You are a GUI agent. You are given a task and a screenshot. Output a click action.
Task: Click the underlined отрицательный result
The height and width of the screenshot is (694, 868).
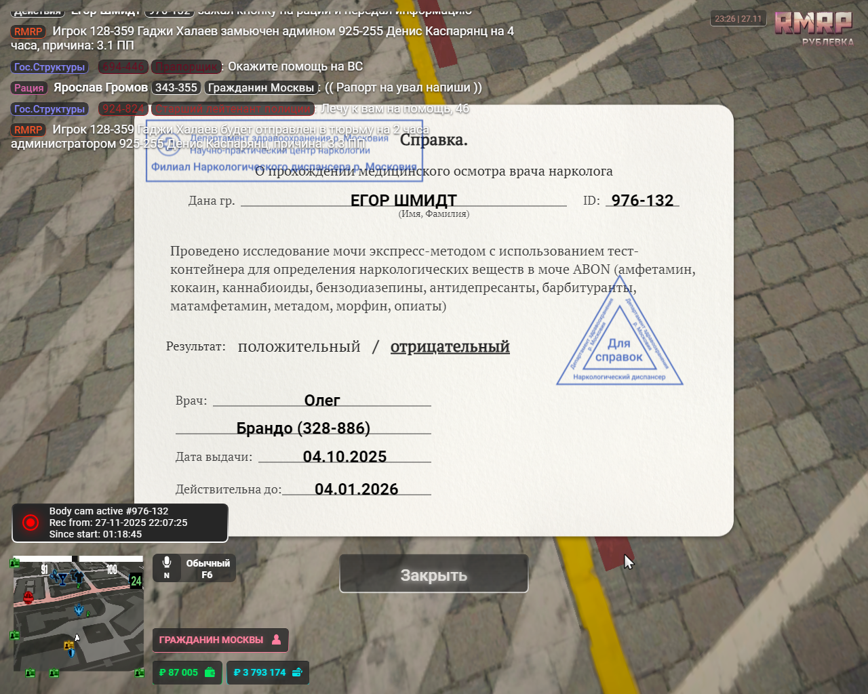450,346
